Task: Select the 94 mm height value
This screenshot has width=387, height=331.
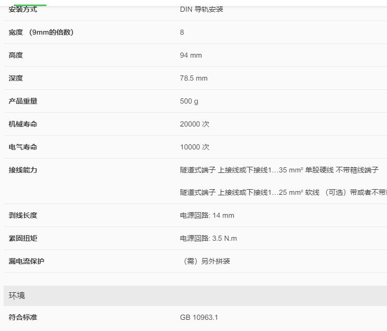Action: (191, 55)
